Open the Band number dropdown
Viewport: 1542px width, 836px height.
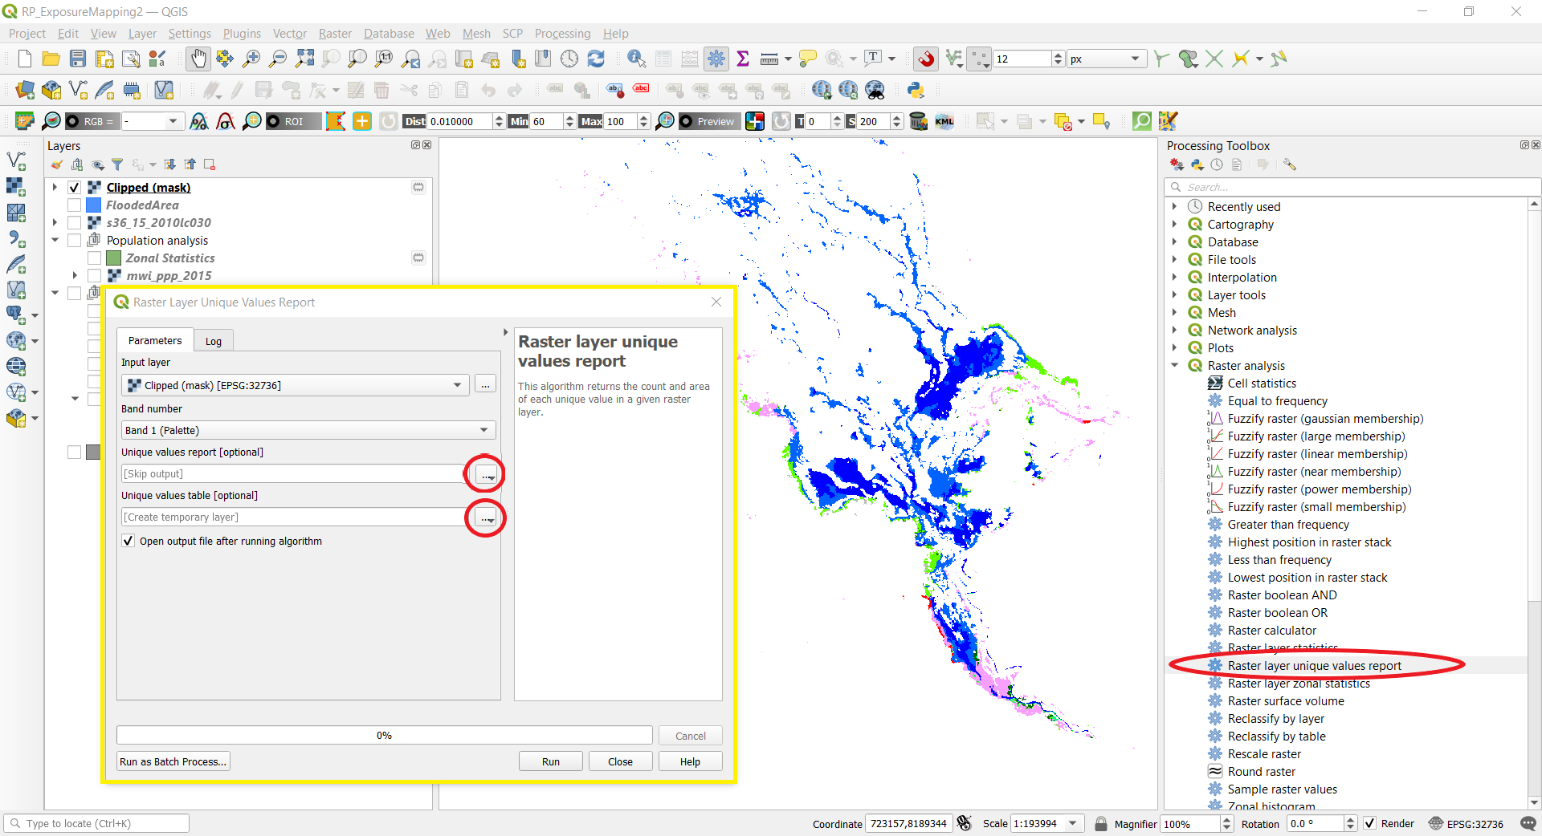click(483, 430)
